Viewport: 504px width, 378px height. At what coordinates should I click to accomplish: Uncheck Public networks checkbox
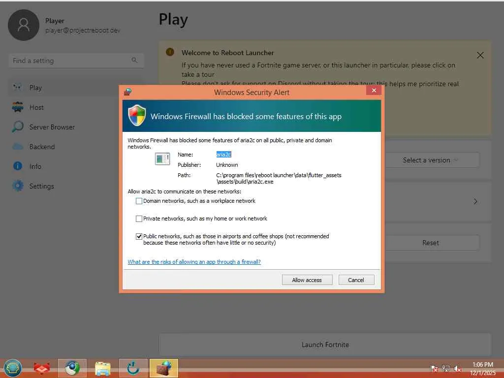tap(139, 236)
